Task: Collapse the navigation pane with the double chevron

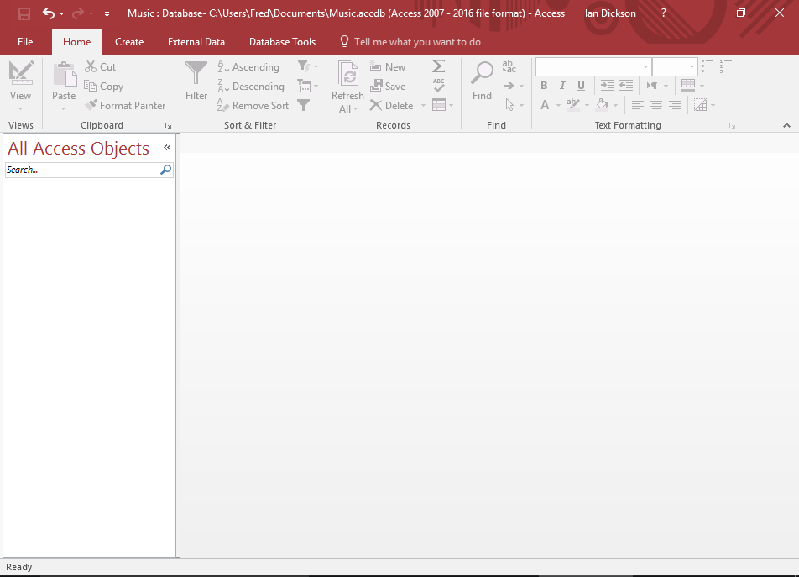Action: [x=167, y=148]
